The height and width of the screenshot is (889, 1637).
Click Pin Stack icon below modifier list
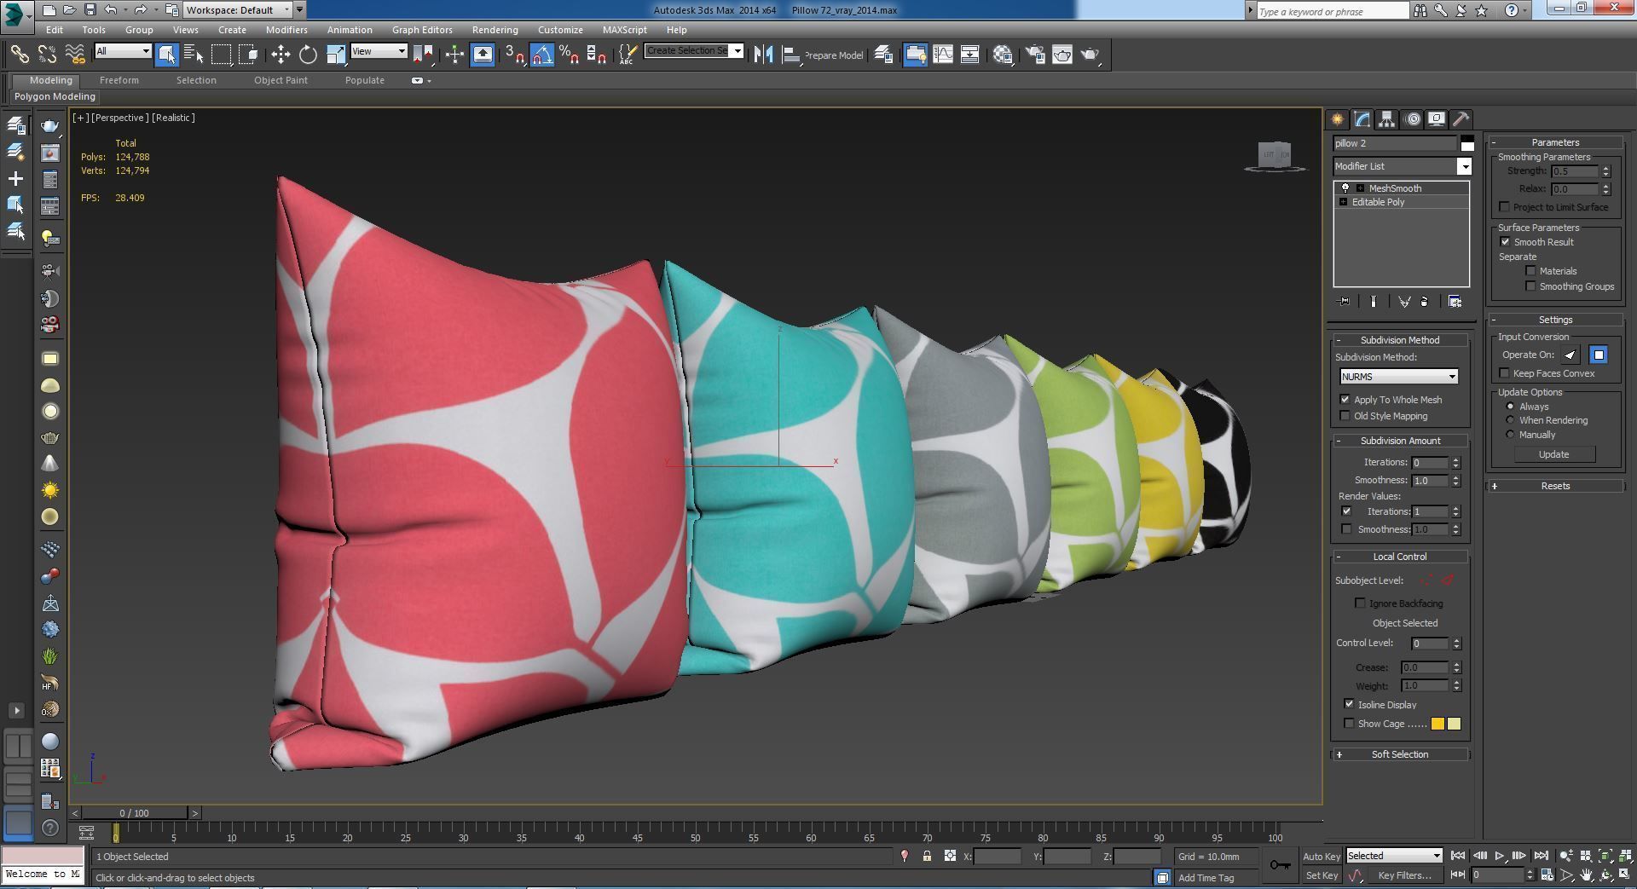tap(1345, 302)
